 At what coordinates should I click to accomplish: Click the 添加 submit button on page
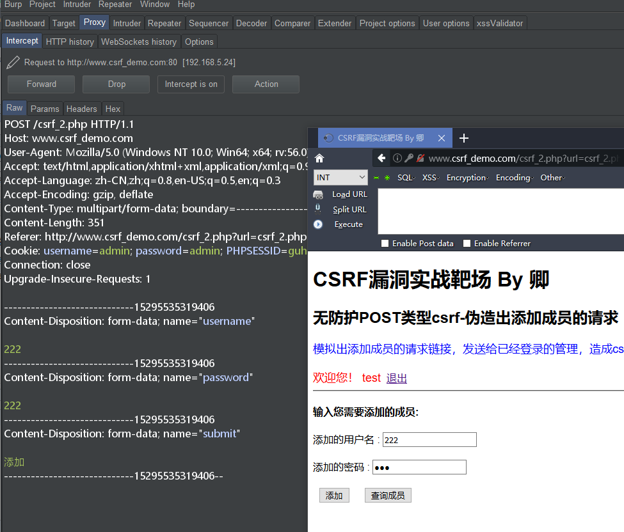tap(334, 496)
